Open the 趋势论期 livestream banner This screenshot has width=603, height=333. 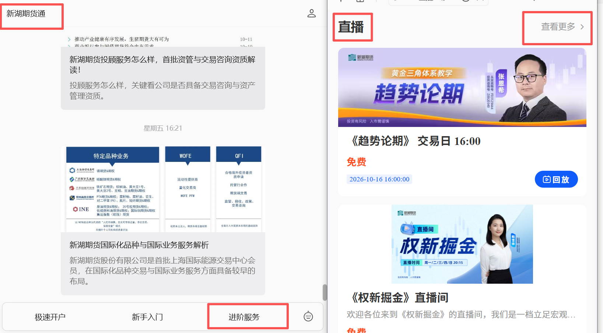click(x=462, y=88)
